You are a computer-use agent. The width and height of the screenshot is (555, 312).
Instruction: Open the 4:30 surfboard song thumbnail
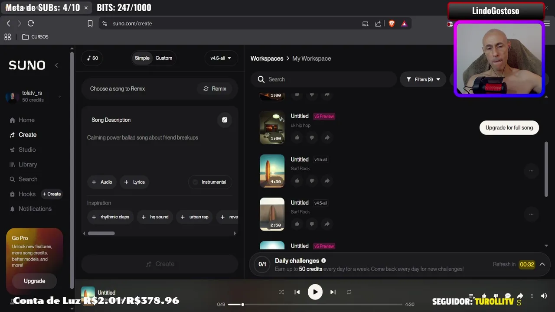click(272, 171)
